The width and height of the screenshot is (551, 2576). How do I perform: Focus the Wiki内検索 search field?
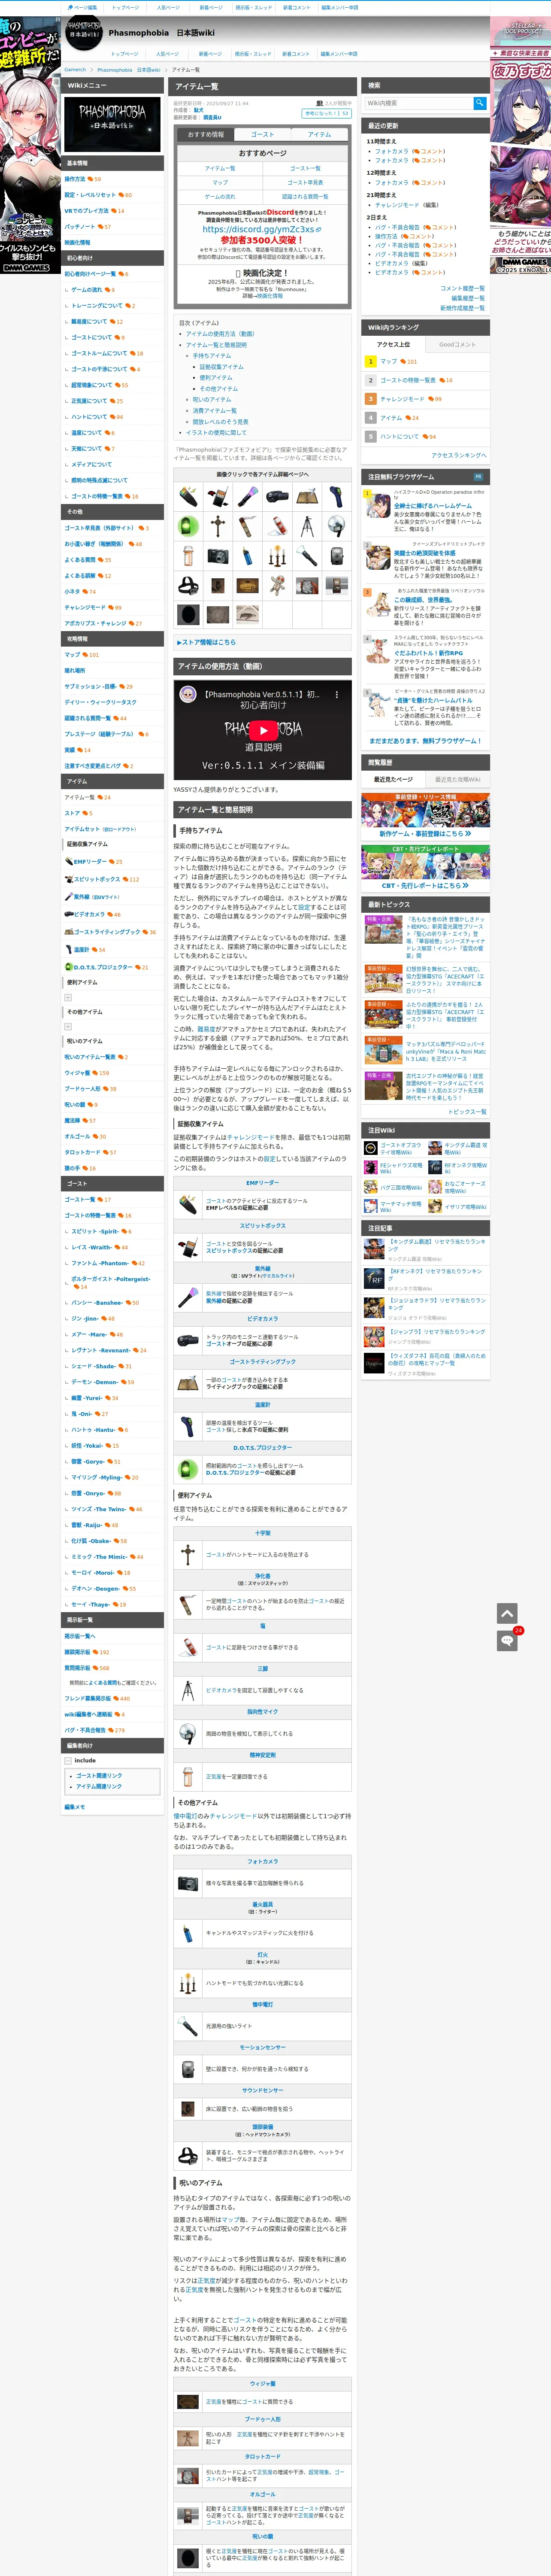point(418,103)
